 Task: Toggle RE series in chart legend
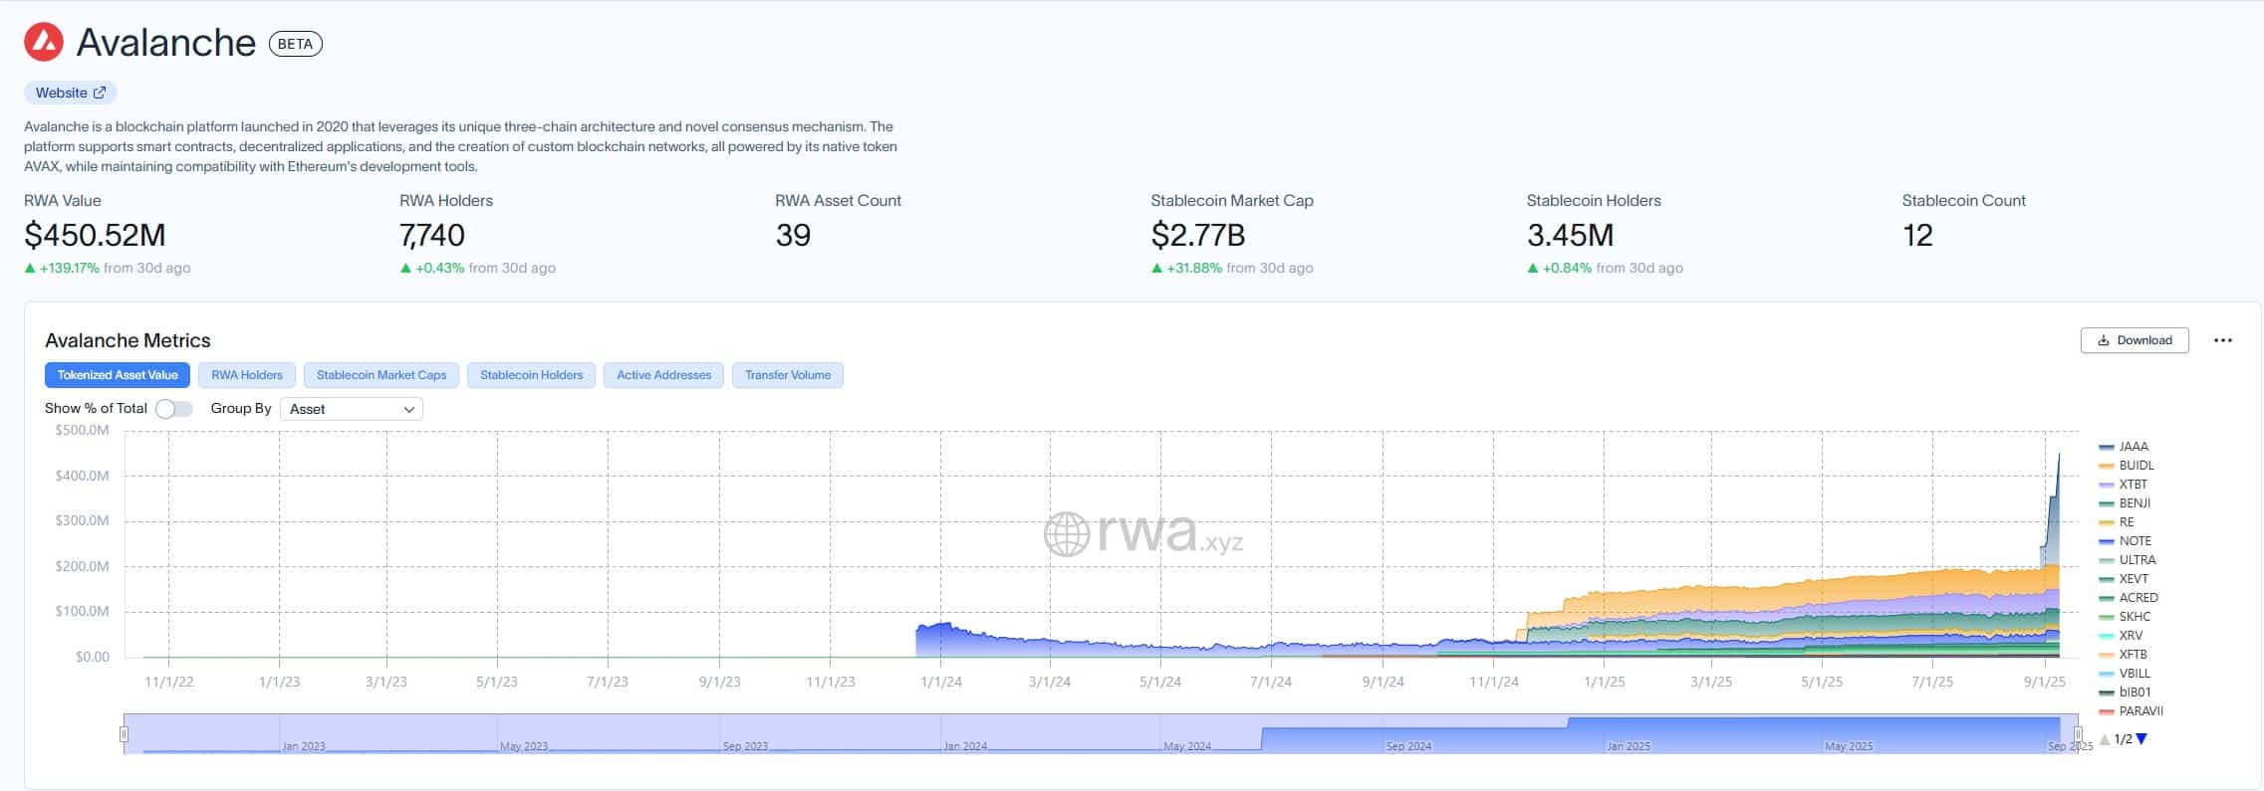[2117, 522]
